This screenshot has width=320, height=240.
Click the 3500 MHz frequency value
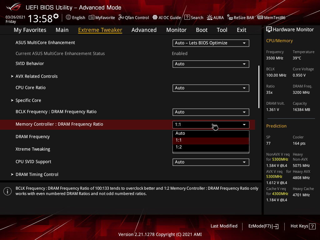[275, 58]
